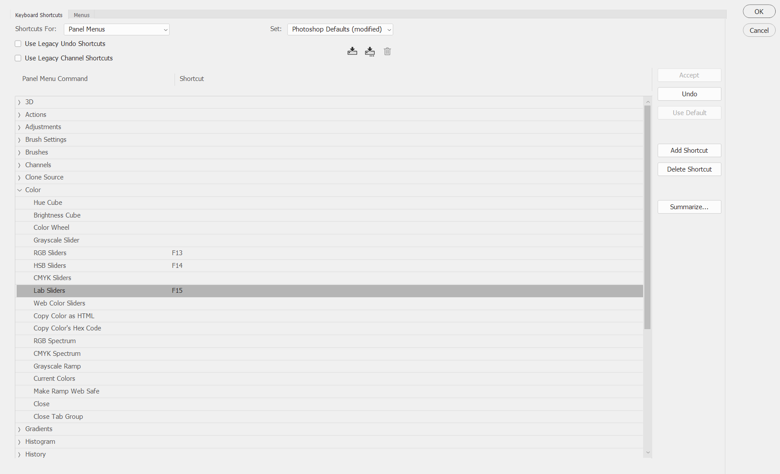
Task: Select the Make Ramp Web Safe row
Action: click(329, 391)
